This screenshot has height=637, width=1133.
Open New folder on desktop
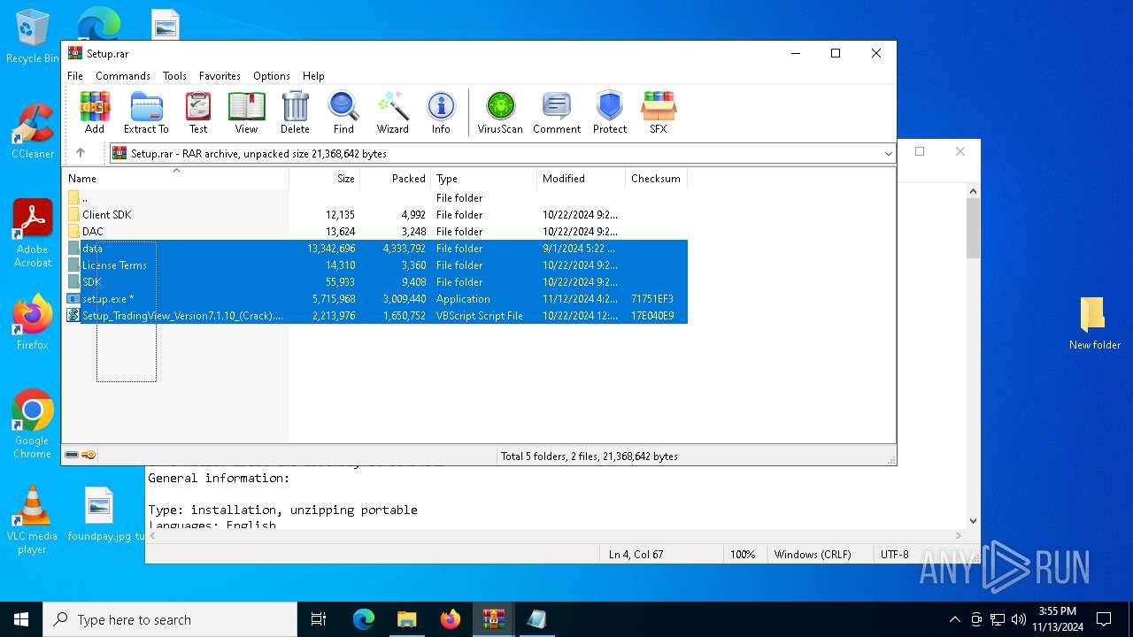click(x=1094, y=323)
